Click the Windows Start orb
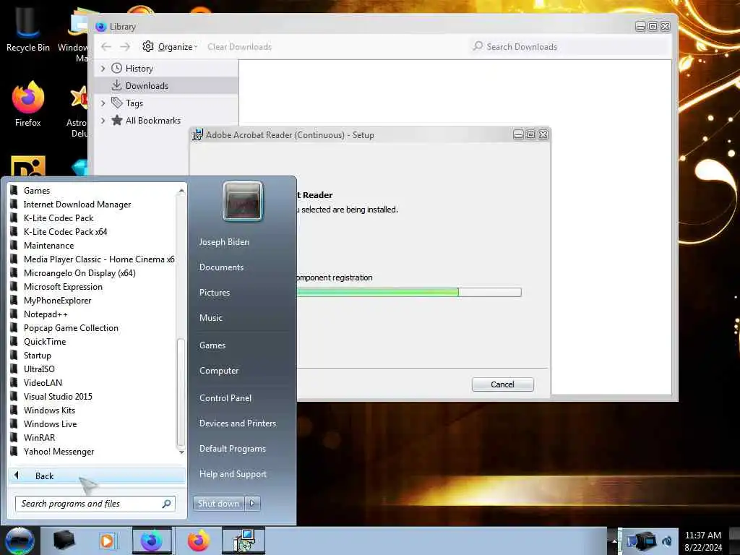Viewport: 740px width, 555px height. click(20, 541)
